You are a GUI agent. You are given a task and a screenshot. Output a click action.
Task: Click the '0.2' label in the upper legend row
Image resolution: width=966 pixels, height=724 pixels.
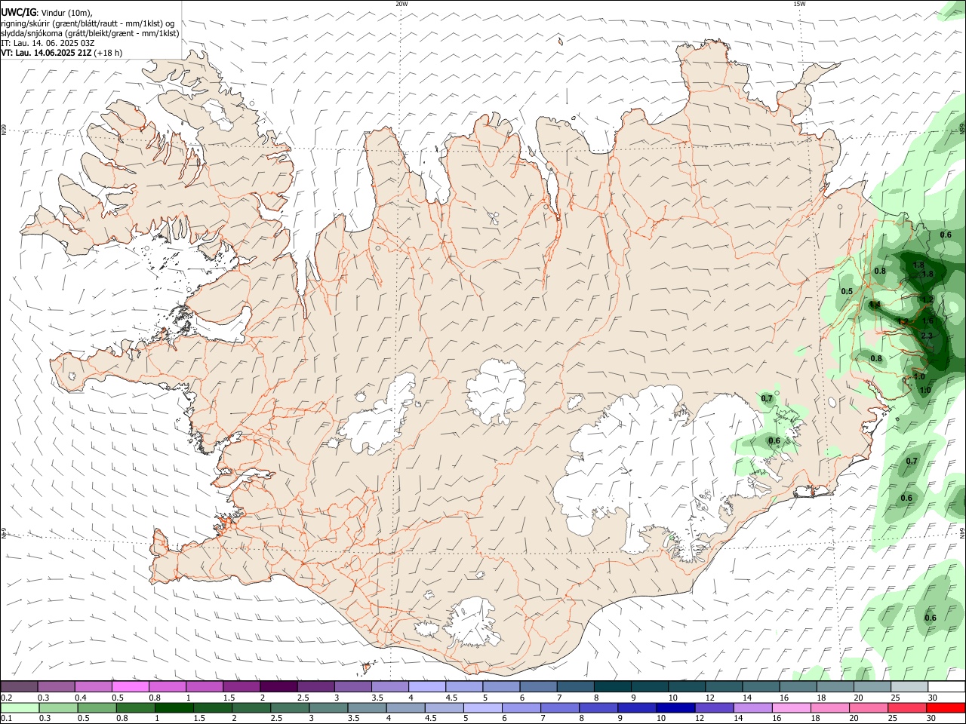click(x=7, y=698)
